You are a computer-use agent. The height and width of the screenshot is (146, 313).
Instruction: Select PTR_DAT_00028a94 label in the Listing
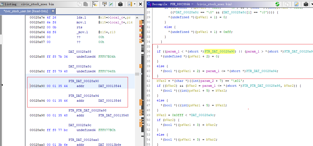(84, 96)
